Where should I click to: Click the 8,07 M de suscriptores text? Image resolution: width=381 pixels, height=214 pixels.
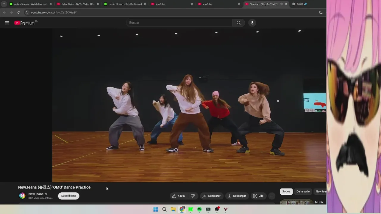tap(40, 198)
